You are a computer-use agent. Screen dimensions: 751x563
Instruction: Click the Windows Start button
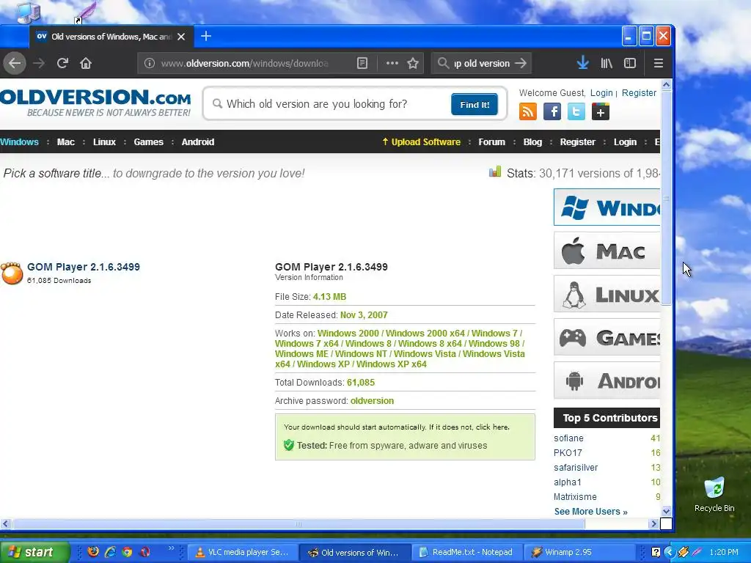pos(34,552)
